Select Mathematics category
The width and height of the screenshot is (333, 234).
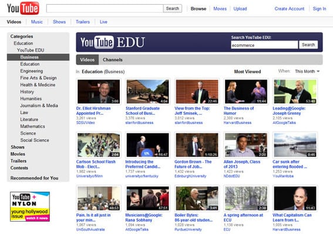tap(32, 126)
